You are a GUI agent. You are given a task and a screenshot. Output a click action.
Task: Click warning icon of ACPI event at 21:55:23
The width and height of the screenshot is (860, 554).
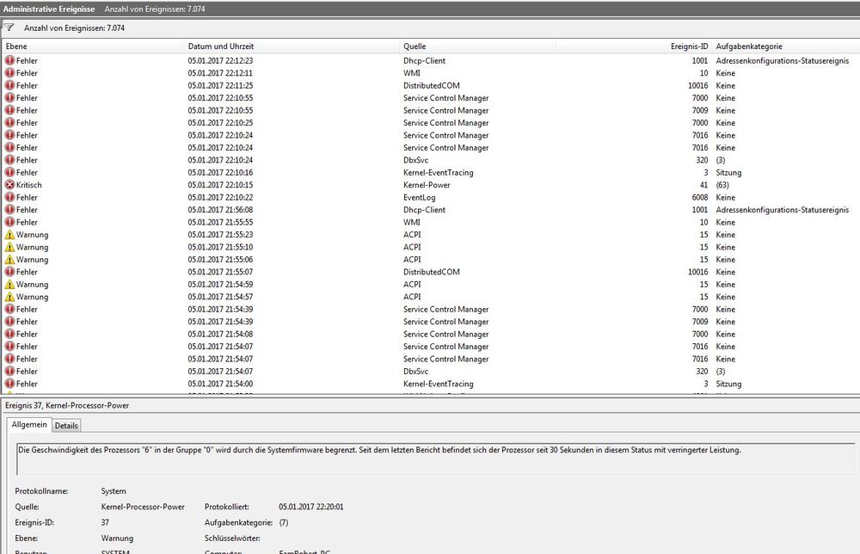click(10, 235)
